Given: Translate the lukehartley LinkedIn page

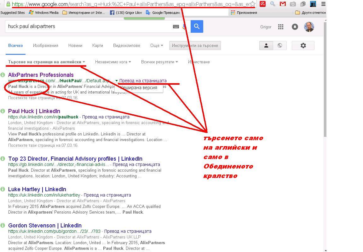Looking at the screenshot, I should [107, 195].
